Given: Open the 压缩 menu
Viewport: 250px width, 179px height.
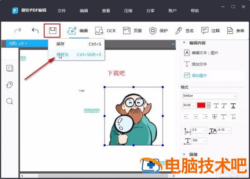Looking at the screenshot, I should [128, 11].
